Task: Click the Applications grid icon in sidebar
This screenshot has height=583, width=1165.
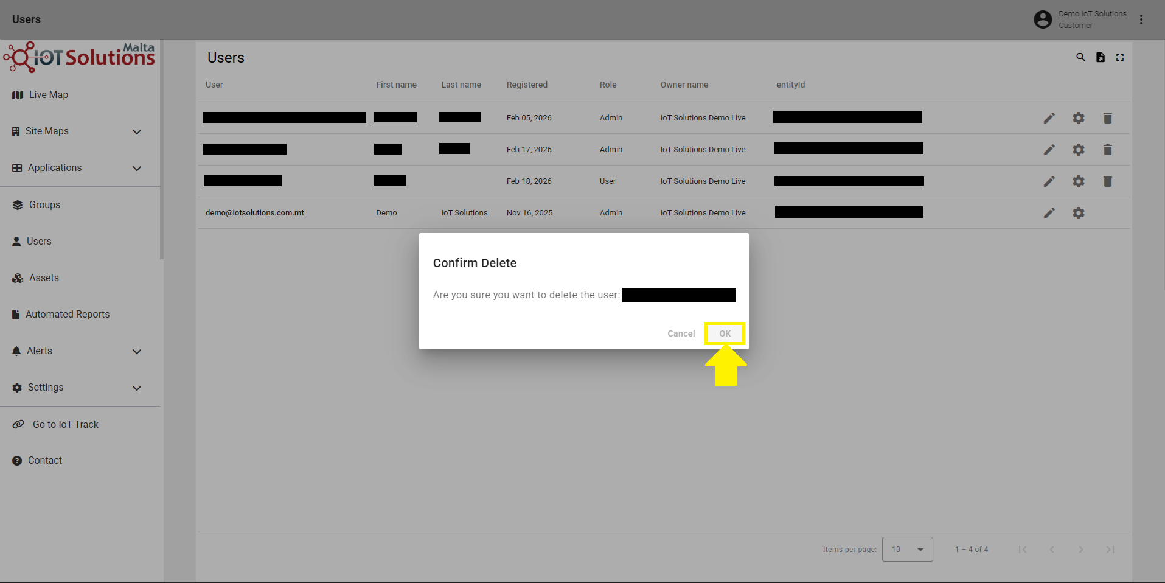Action: click(17, 168)
